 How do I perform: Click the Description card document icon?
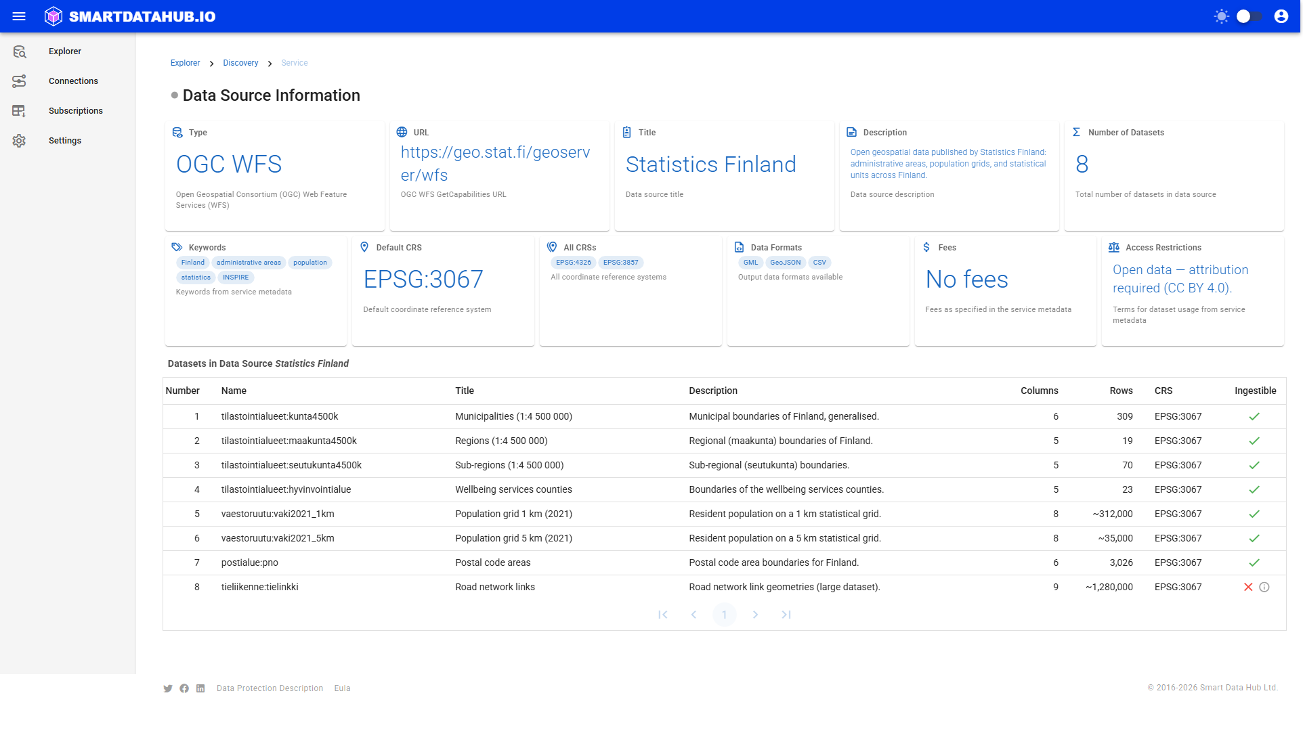pyautogui.click(x=851, y=132)
